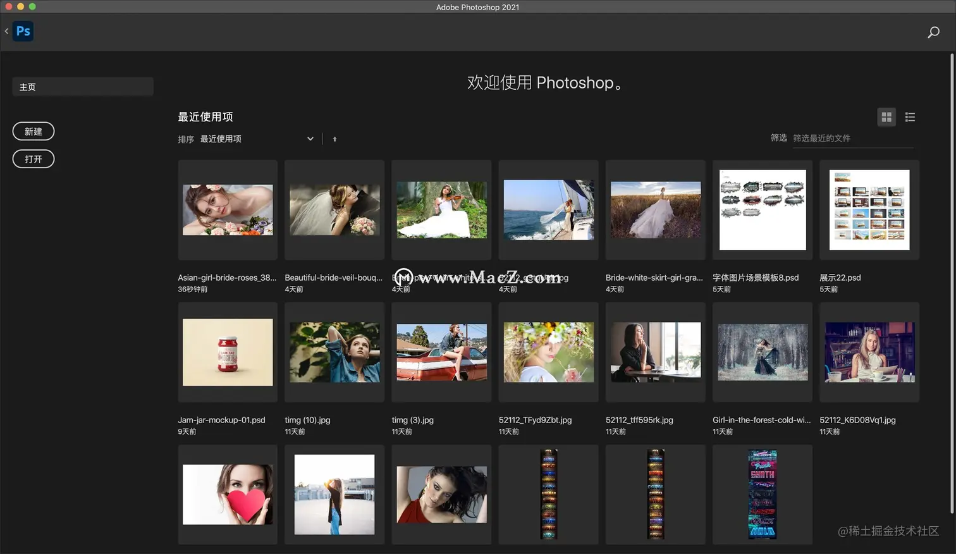The height and width of the screenshot is (554, 956).
Task: Focus the 筛选最近的文件 filter field
Action: point(852,138)
